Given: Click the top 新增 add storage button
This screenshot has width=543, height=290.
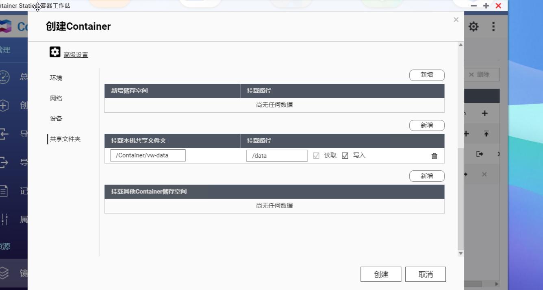Looking at the screenshot, I should (x=427, y=75).
